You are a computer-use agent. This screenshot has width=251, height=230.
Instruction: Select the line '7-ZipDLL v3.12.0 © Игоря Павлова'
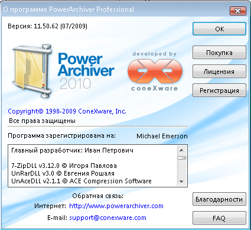pyautogui.click(x=64, y=166)
